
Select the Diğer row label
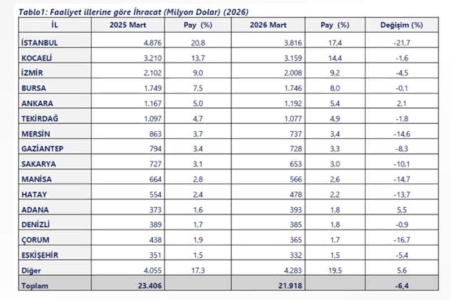coord(30,270)
